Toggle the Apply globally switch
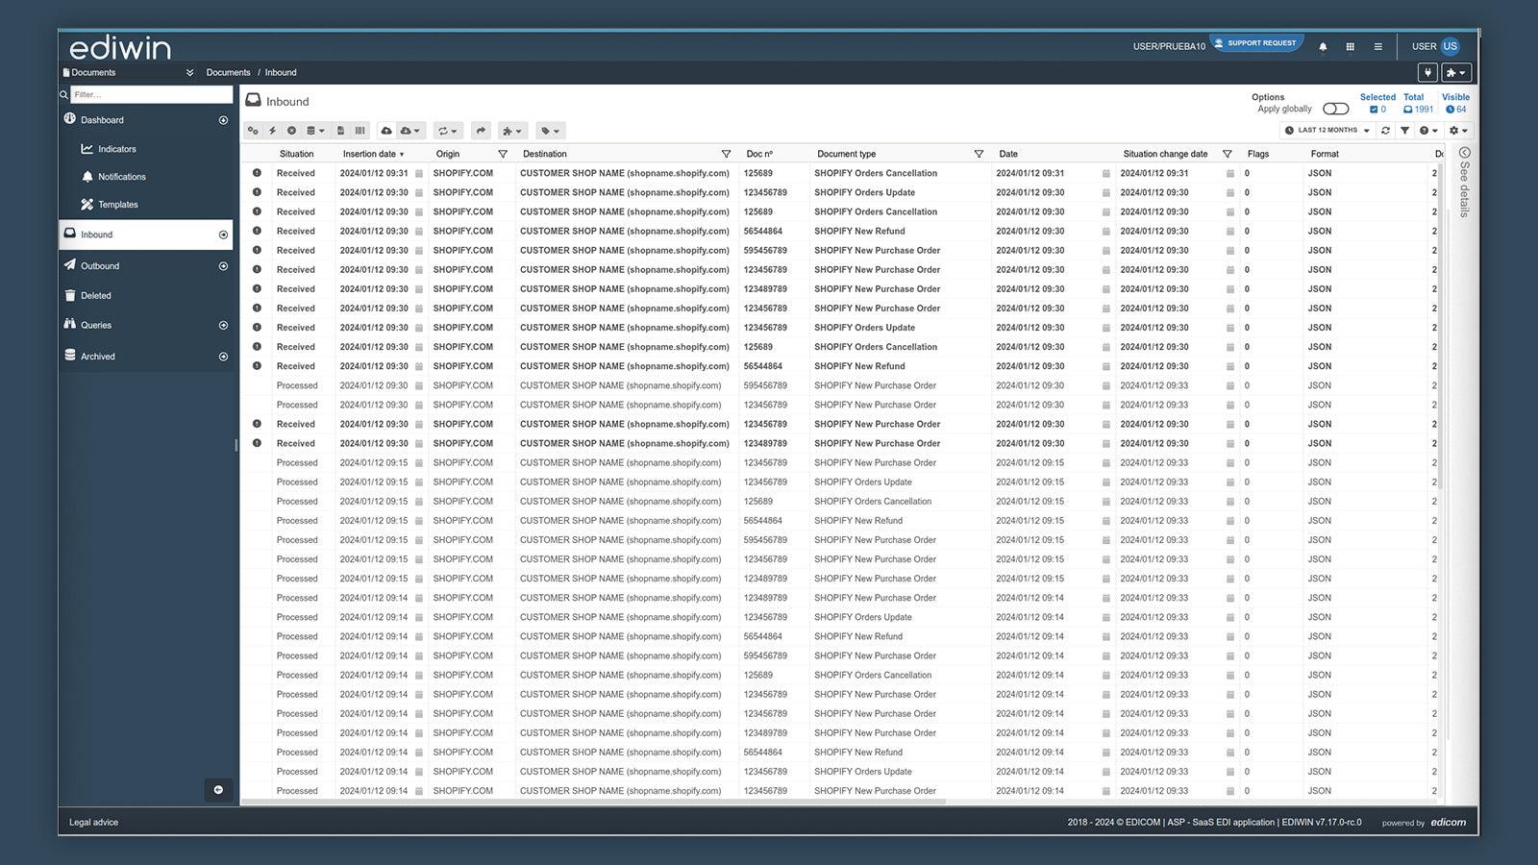The image size is (1538, 865). point(1335,109)
